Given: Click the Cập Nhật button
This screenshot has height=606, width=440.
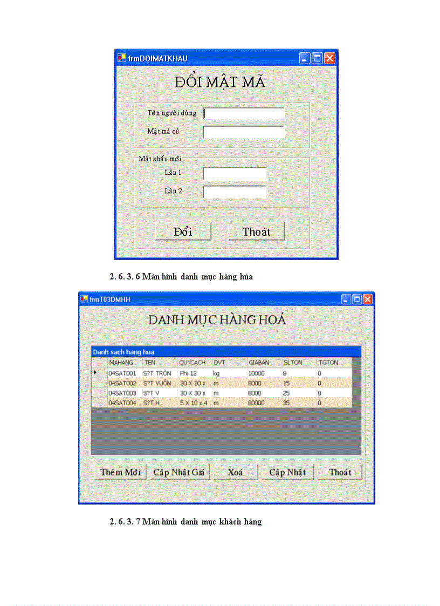Looking at the screenshot, I should click(x=287, y=472).
